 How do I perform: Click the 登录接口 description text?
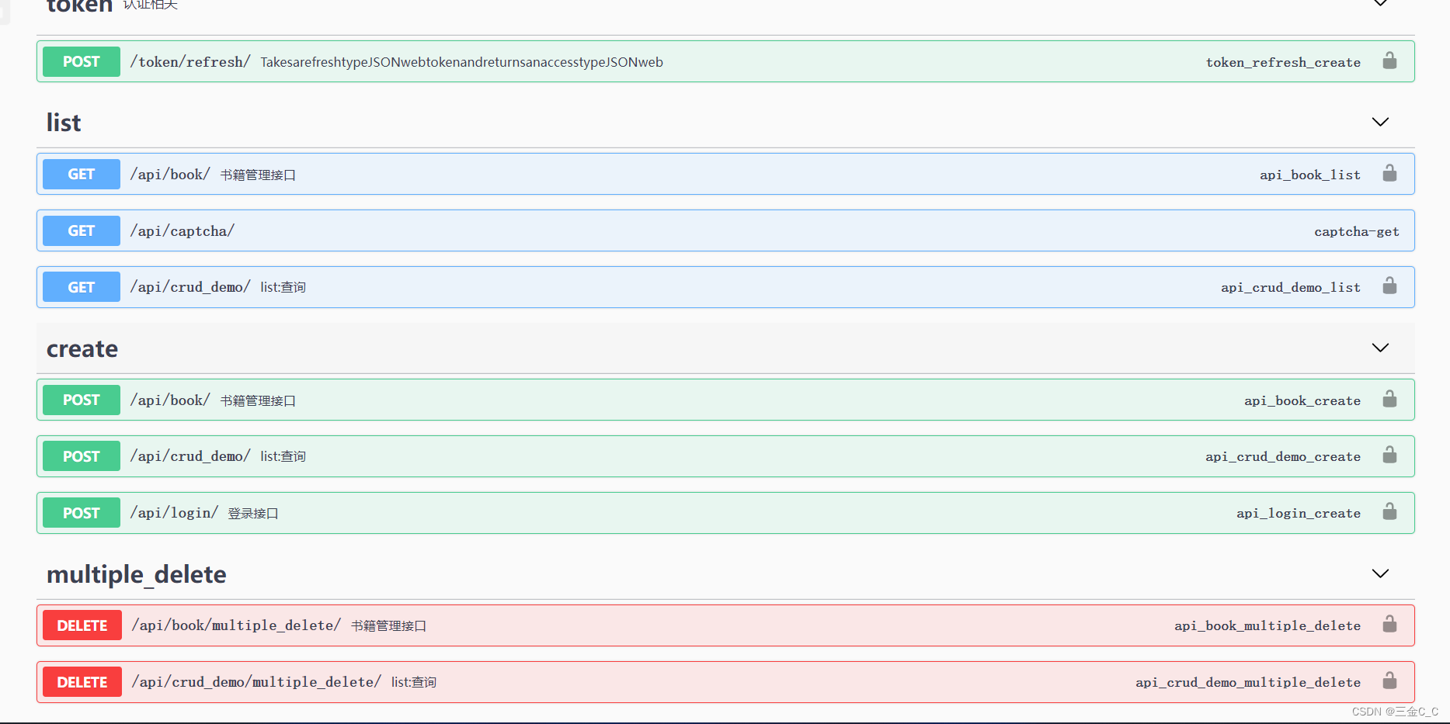(253, 514)
